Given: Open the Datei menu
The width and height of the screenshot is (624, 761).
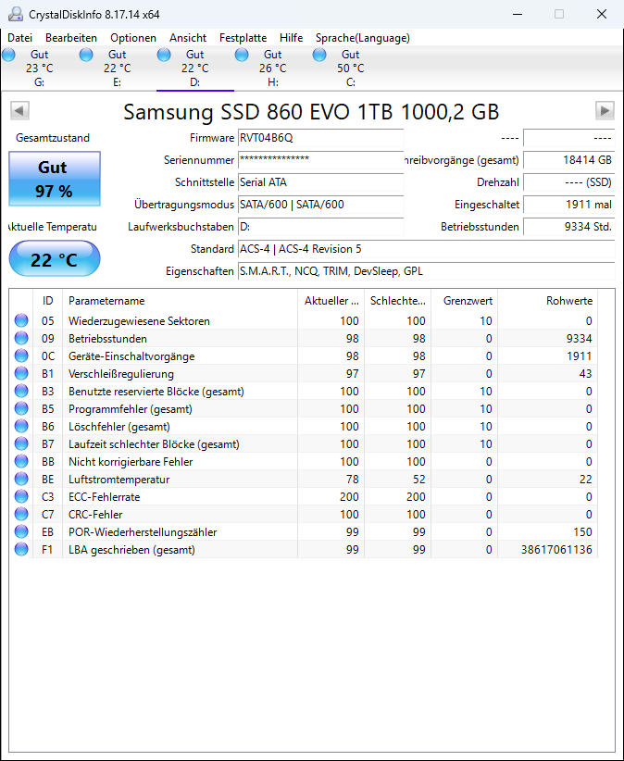Looking at the screenshot, I should [x=19, y=38].
